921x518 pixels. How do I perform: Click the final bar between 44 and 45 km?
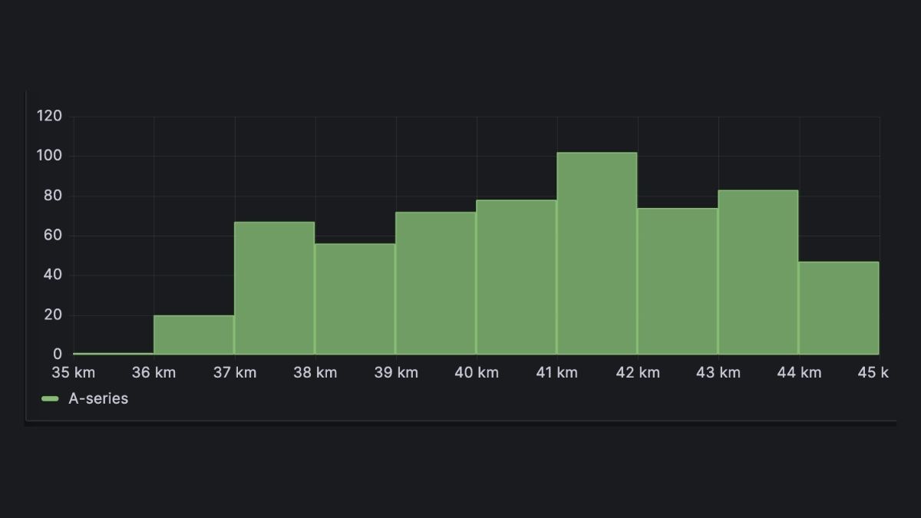839,307
